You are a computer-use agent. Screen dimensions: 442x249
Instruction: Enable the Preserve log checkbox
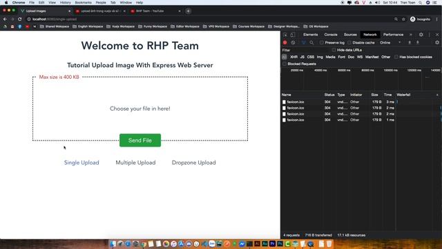tap(322, 43)
